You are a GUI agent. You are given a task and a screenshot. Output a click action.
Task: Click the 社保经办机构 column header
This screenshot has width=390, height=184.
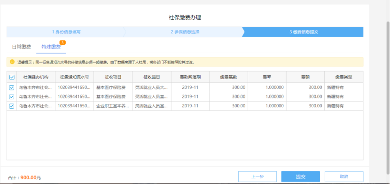(x=36, y=77)
